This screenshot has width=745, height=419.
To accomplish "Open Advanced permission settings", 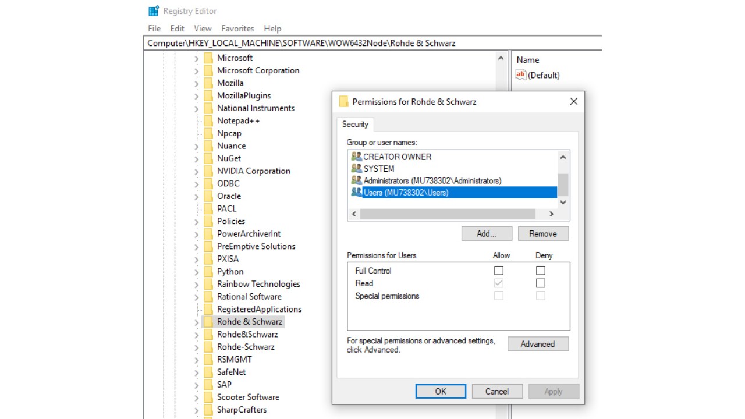I will (538, 344).
